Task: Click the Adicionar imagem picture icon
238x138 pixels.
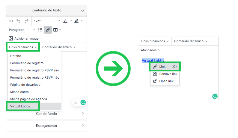Action: (11, 38)
